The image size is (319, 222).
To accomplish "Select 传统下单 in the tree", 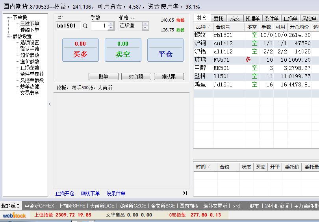I will pos(30,30).
